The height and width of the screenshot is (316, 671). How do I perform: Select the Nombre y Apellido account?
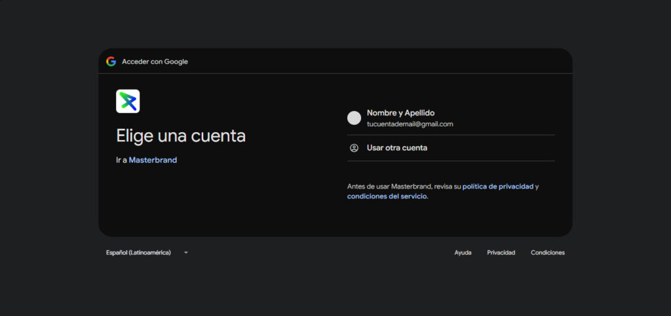pyautogui.click(x=400, y=113)
